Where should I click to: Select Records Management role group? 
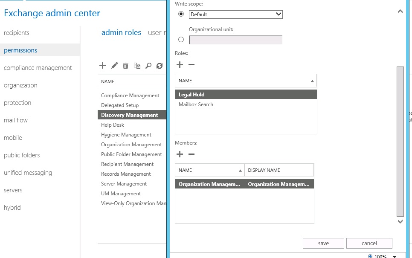pos(126,174)
